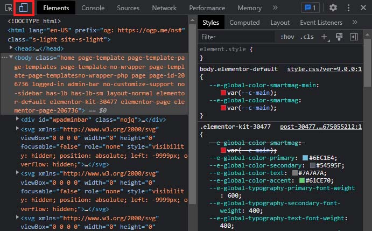Open rendering emulation paintbrush icon in Styles
Viewport: 372px width, 231px height.
click(339, 37)
